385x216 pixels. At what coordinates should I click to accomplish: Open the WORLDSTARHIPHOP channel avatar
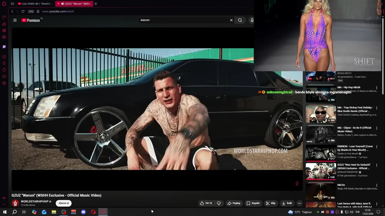pos(15,203)
